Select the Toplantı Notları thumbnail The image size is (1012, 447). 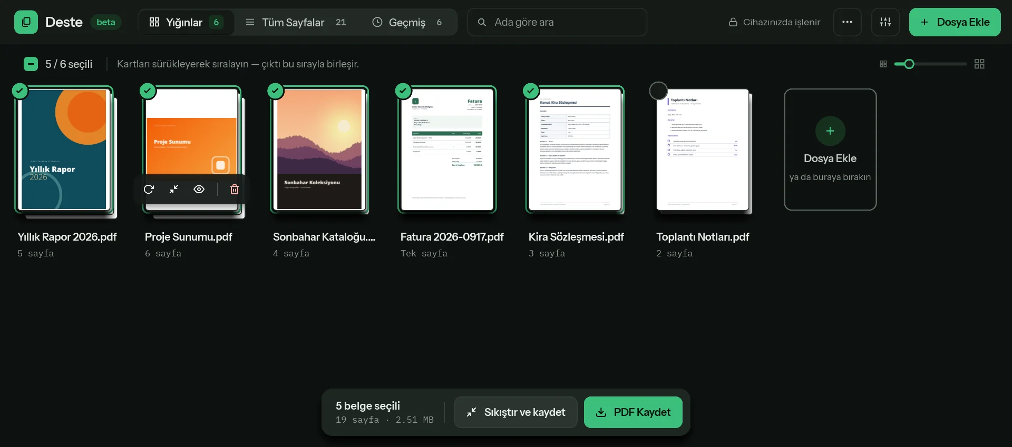[x=703, y=150]
